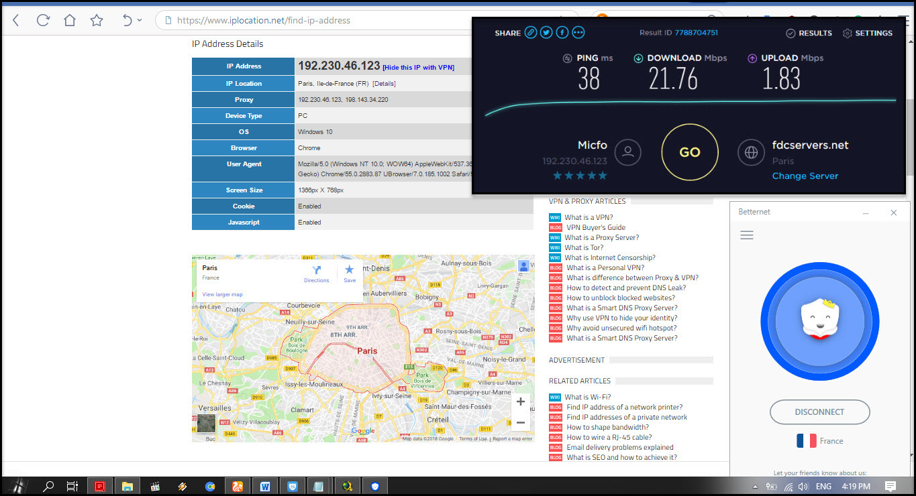Open 'What is Wi-Fi?' related article
The width and height of the screenshot is (916, 496).
(588, 397)
